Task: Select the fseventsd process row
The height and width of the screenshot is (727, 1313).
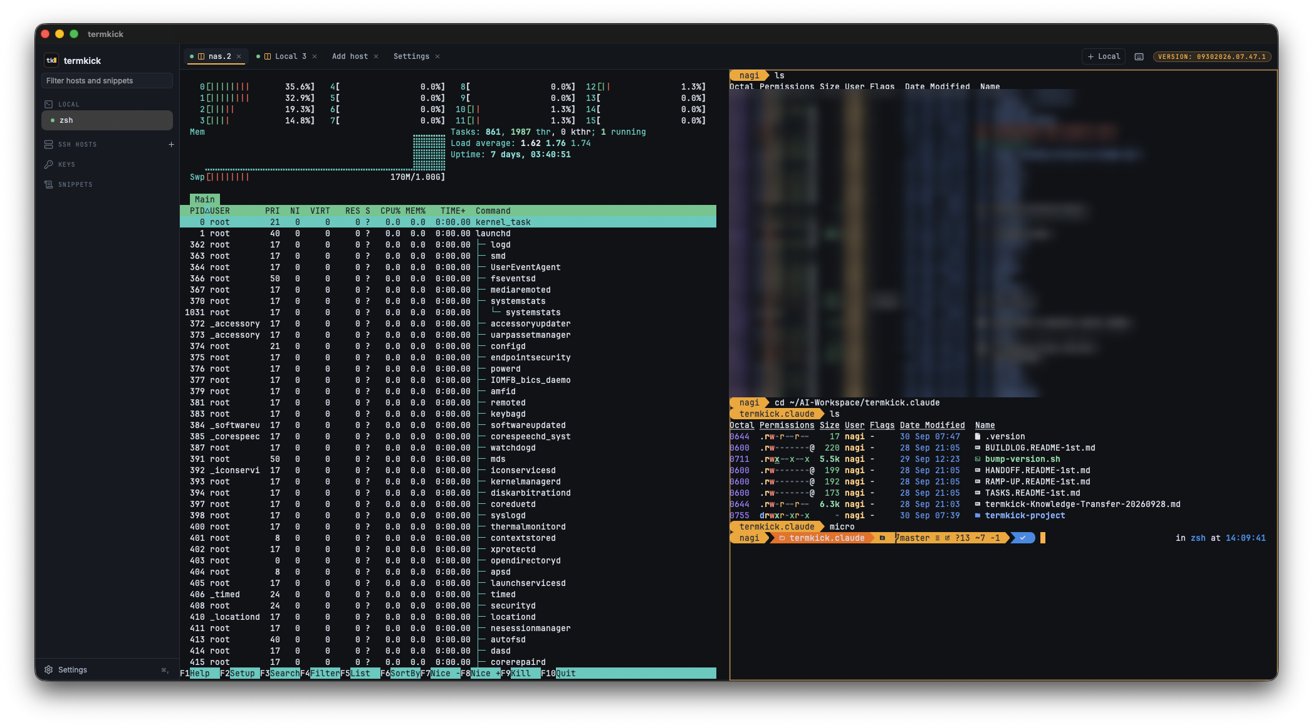Action: click(448, 278)
